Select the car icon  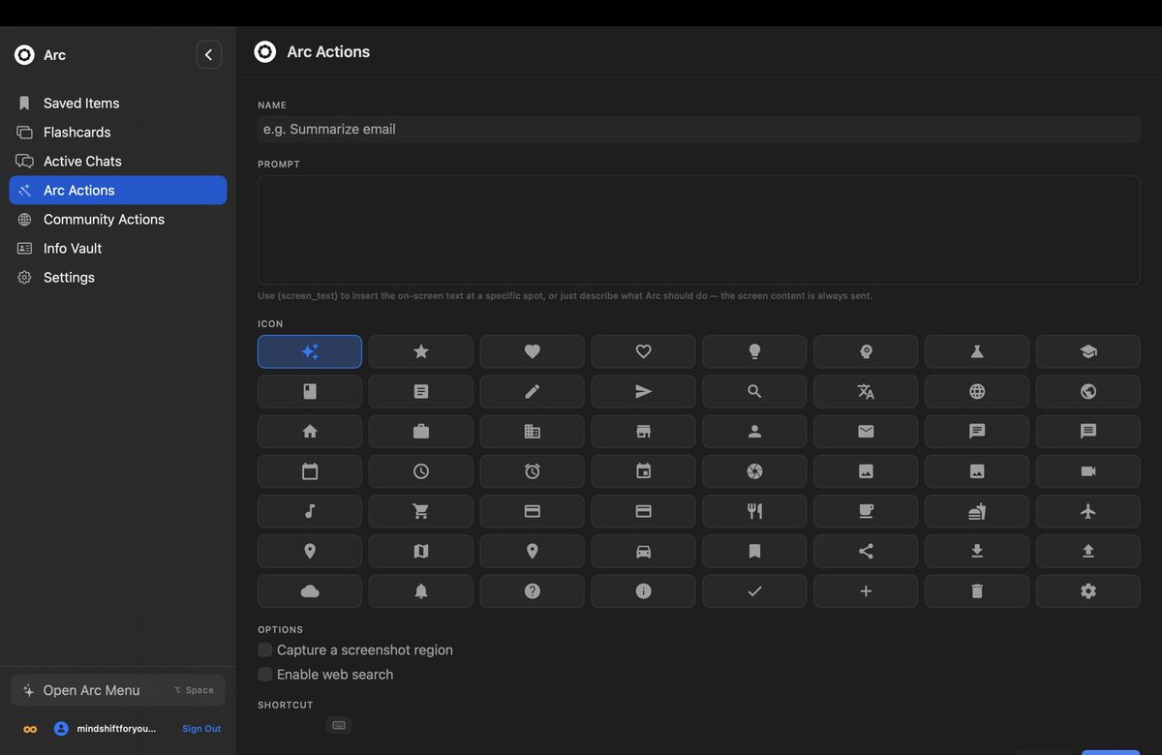coord(644,551)
